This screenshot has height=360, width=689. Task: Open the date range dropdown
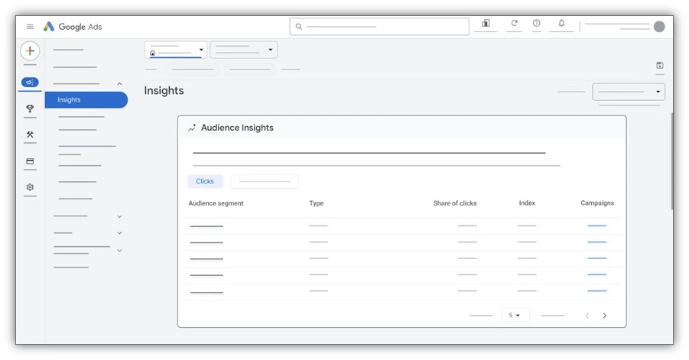tap(629, 92)
